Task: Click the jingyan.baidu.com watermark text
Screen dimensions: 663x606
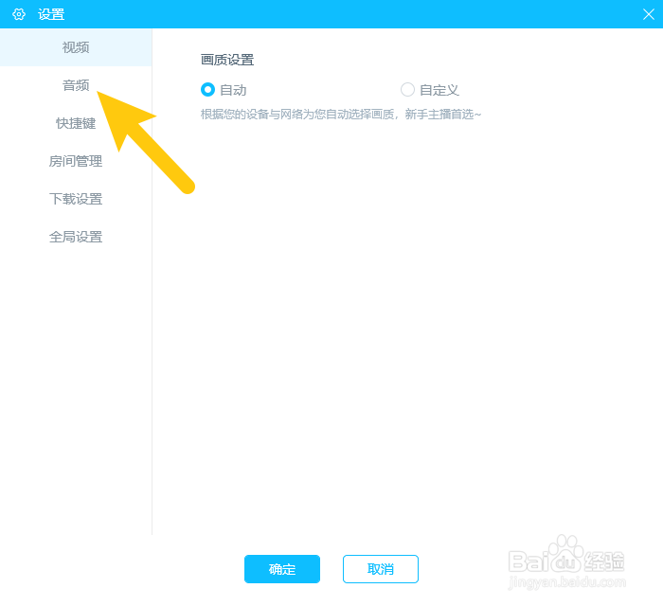Action: (x=566, y=582)
